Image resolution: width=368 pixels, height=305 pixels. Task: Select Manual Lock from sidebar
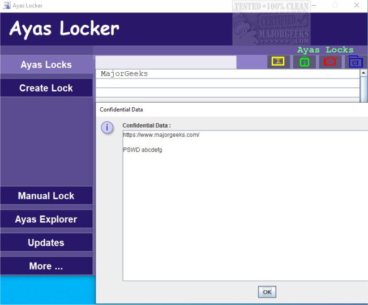click(x=46, y=195)
